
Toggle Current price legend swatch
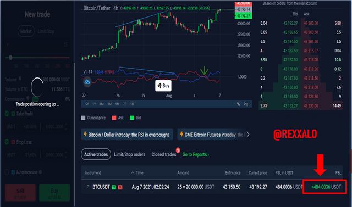83,118
